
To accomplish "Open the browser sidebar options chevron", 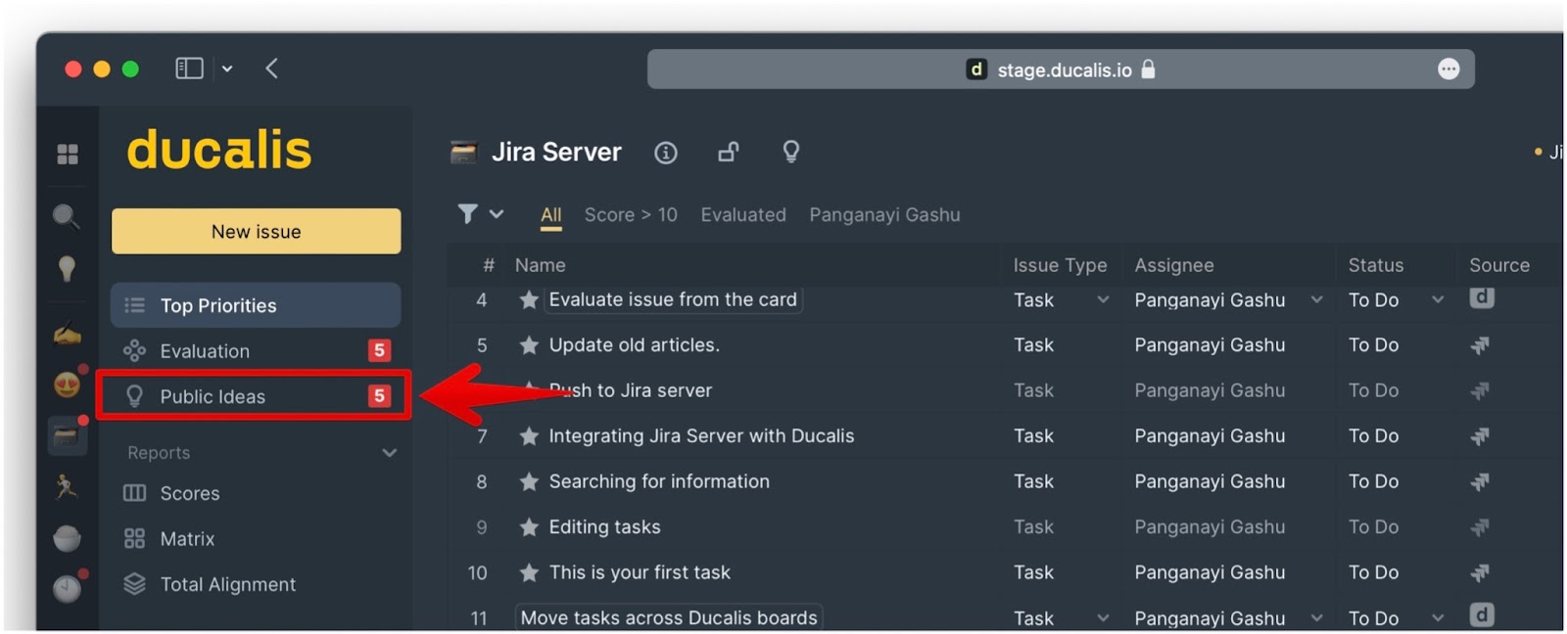I will click(227, 68).
